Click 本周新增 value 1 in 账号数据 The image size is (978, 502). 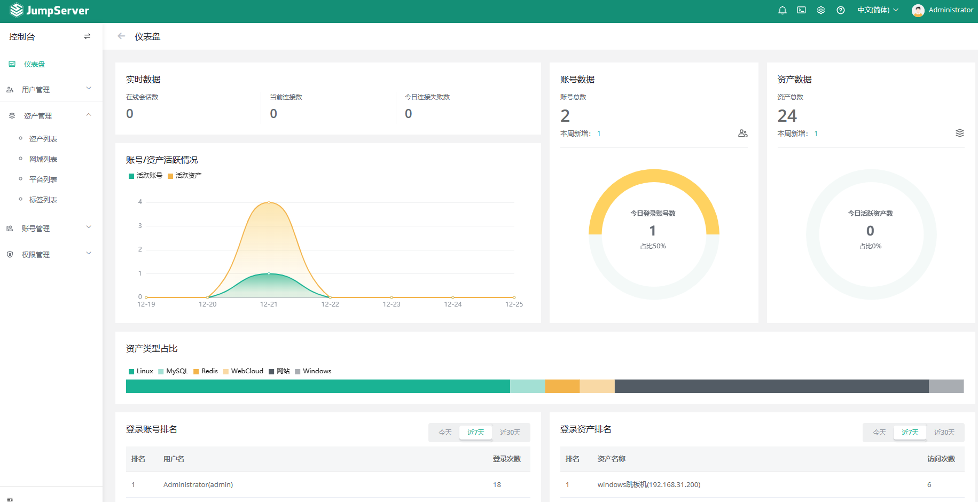599,134
